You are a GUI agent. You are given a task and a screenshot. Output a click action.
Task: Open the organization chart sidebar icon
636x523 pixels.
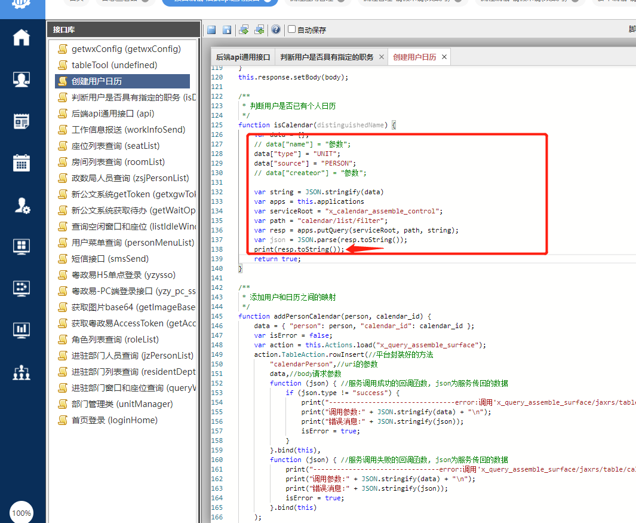point(21,372)
